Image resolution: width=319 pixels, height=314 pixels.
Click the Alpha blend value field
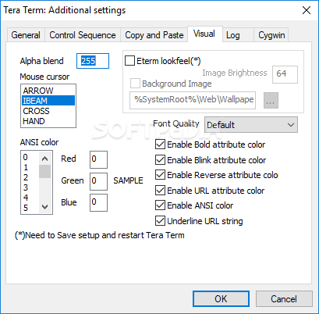tap(93, 61)
